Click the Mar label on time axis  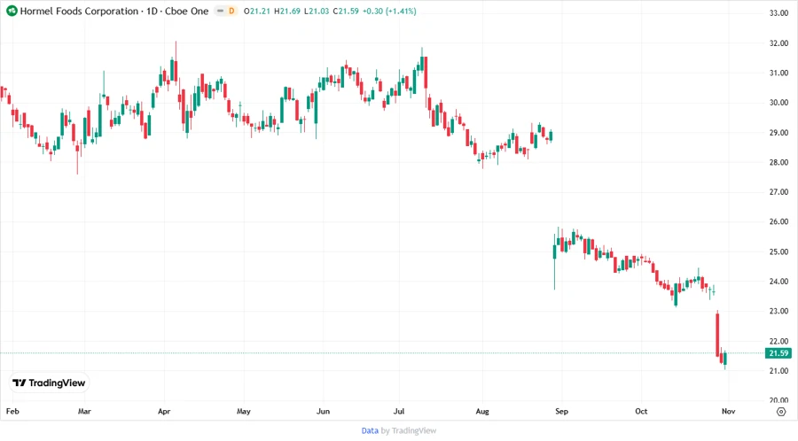pos(84,411)
